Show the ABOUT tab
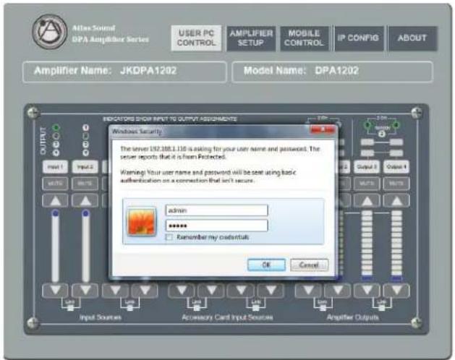Screen dimensions: 455x360 pyautogui.click(x=412, y=38)
